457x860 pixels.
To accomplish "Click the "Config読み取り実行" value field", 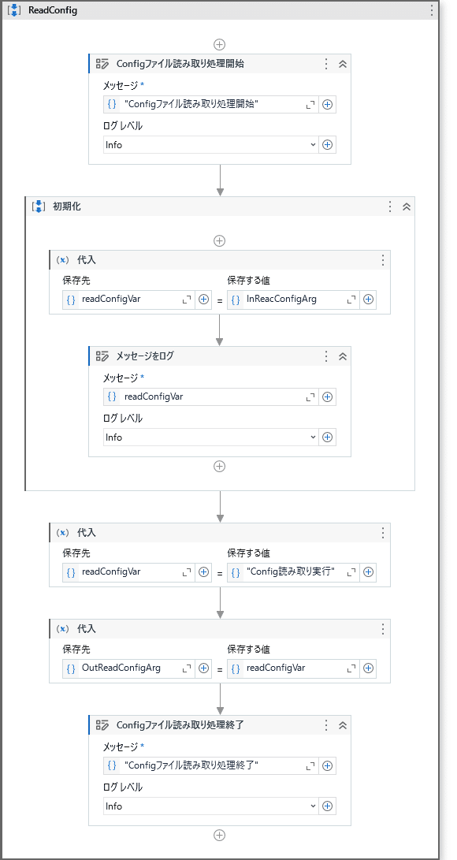I will [x=293, y=572].
